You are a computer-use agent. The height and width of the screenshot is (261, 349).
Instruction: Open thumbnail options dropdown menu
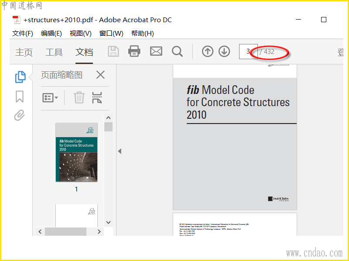pos(50,97)
